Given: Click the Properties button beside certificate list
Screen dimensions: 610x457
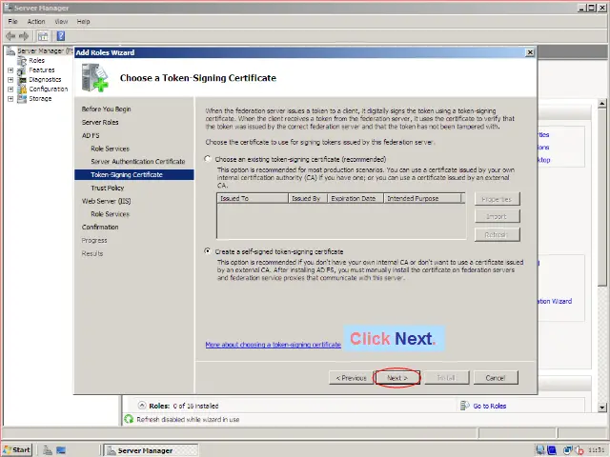Looking at the screenshot, I should coord(498,199).
